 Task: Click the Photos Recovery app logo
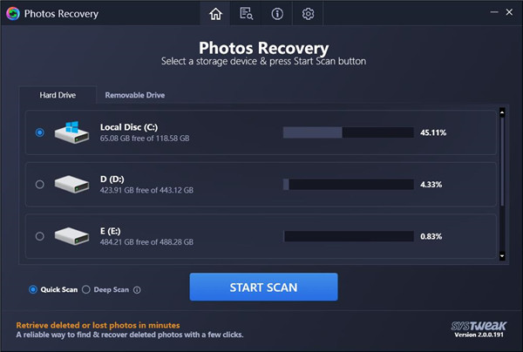(11, 14)
